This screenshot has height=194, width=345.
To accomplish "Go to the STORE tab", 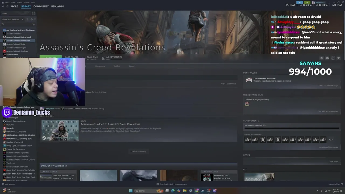I will [x=14, y=6].
